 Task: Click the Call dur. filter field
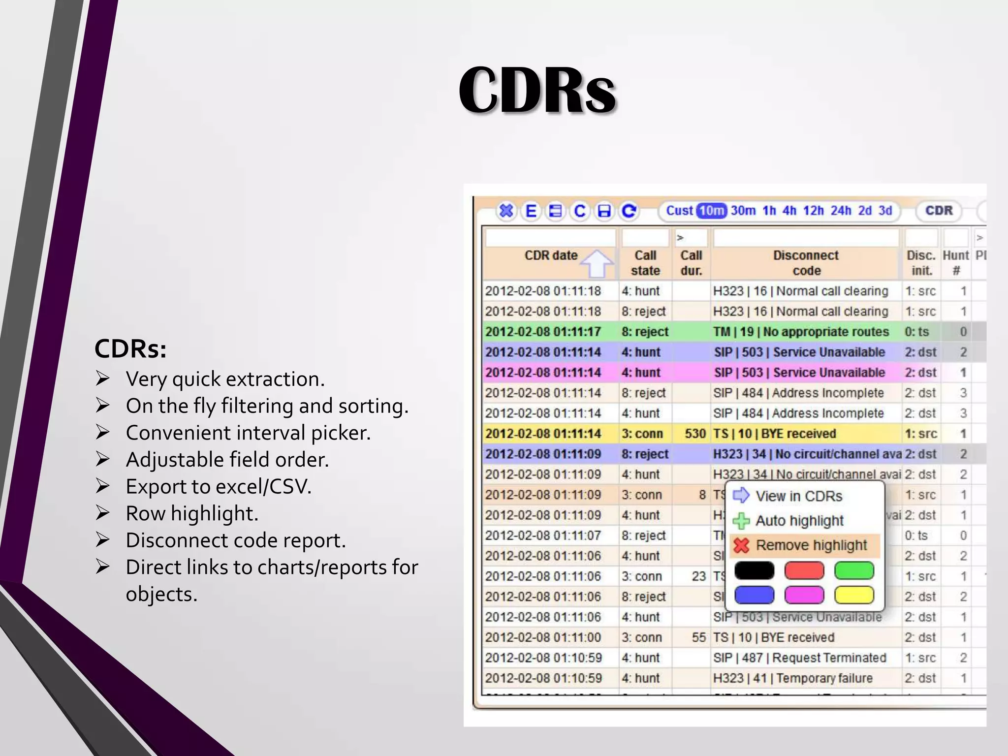pyautogui.click(x=691, y=238)
